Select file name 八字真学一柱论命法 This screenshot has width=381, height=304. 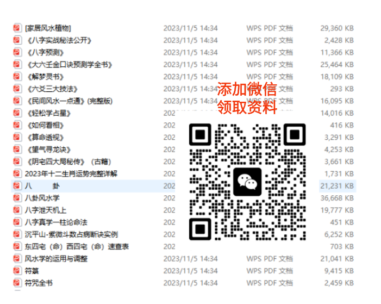(56, 222)
